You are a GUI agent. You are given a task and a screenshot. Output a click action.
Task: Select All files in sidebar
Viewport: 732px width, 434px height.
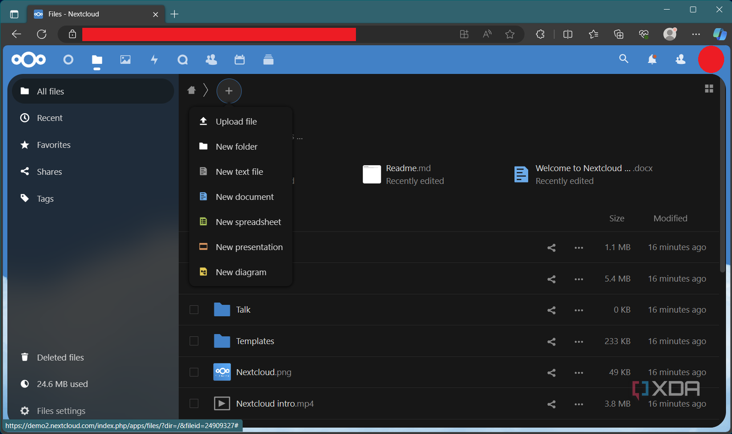93,91
